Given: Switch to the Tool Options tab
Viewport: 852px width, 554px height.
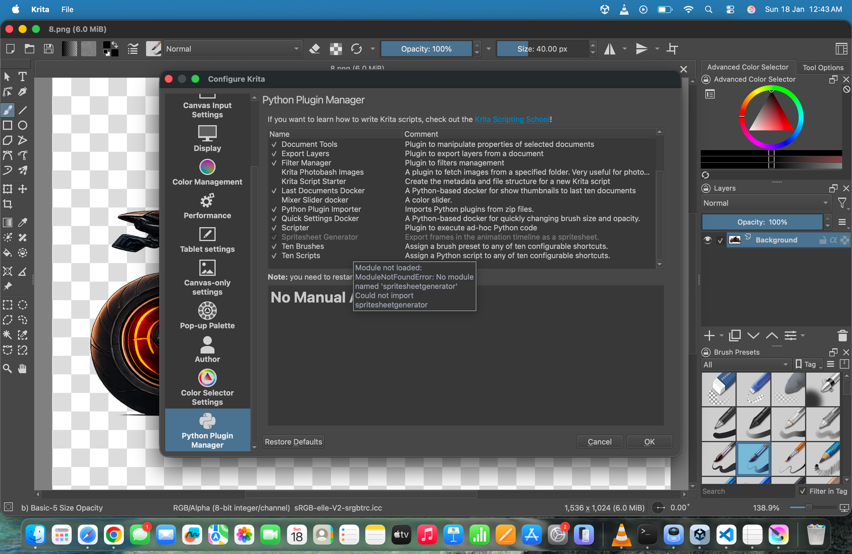Looking at the screenshot, I should tap(823, 67).
